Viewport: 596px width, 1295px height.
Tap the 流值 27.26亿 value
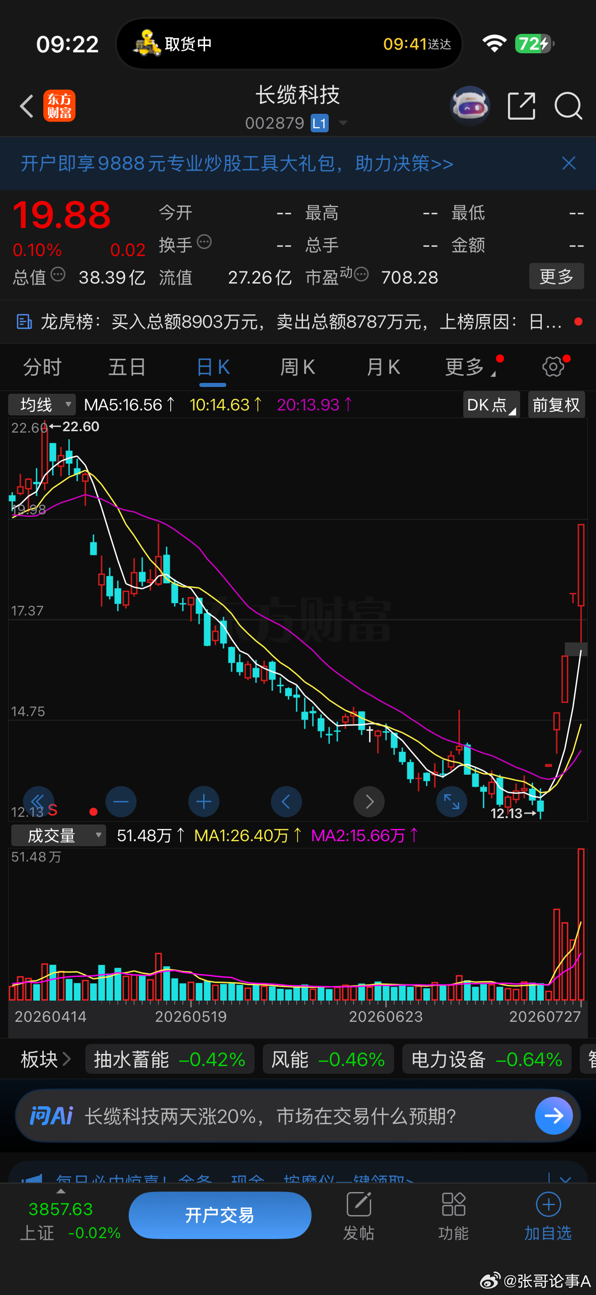point(260,277)
